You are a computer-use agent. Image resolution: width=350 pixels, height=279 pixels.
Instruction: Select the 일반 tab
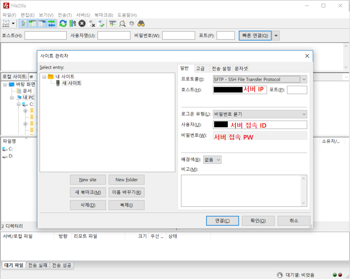(x=185, y=68)
